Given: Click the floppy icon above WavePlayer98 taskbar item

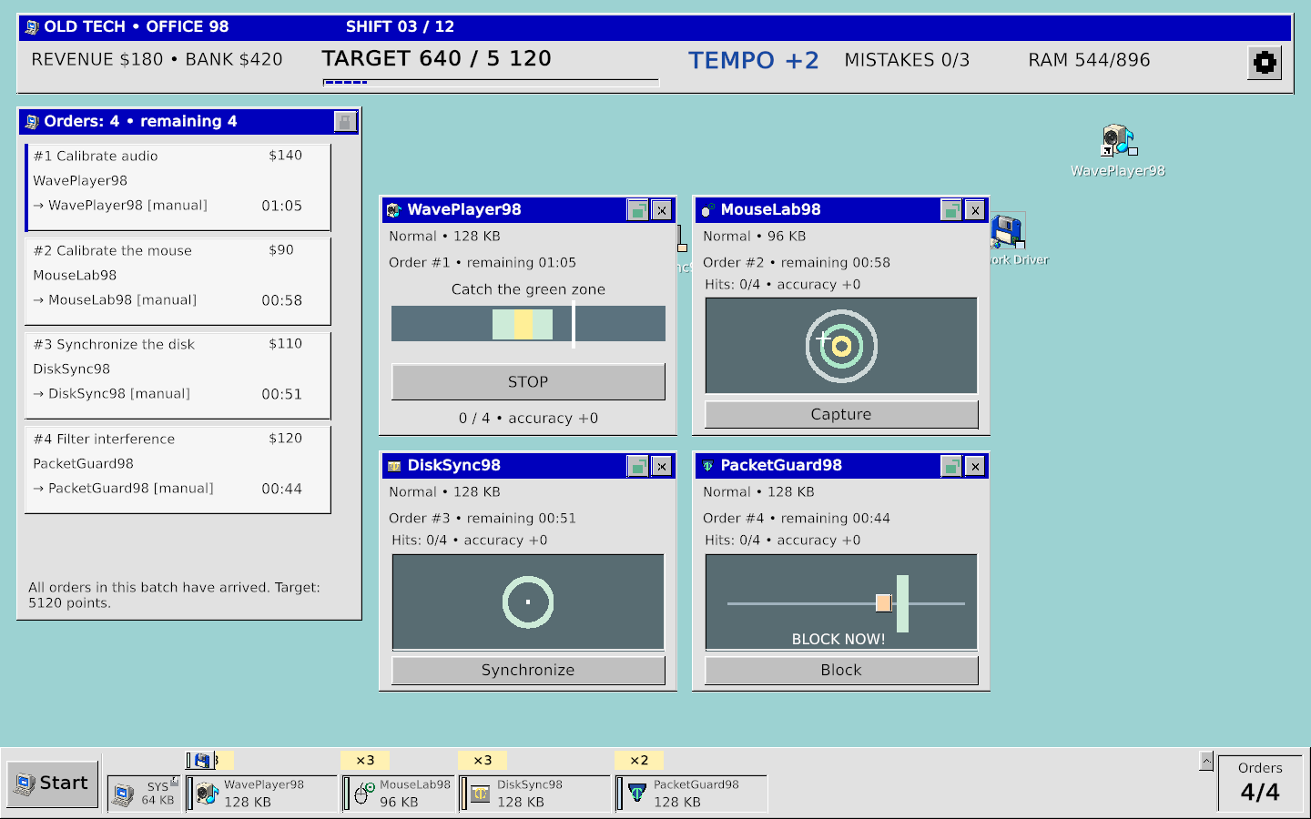Looking at the screenshot, I should pyautogui.click(x=202, y=760).
